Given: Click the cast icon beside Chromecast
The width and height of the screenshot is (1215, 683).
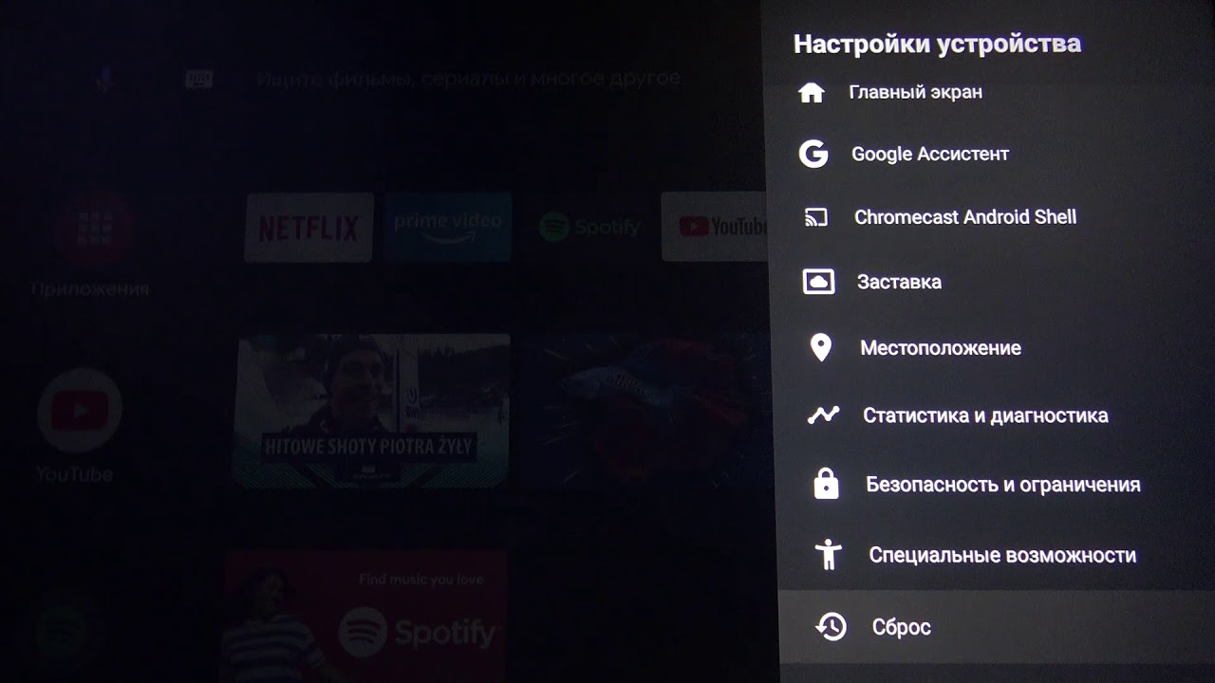Looking at the screenshot, I should click(x=816, y=218).
